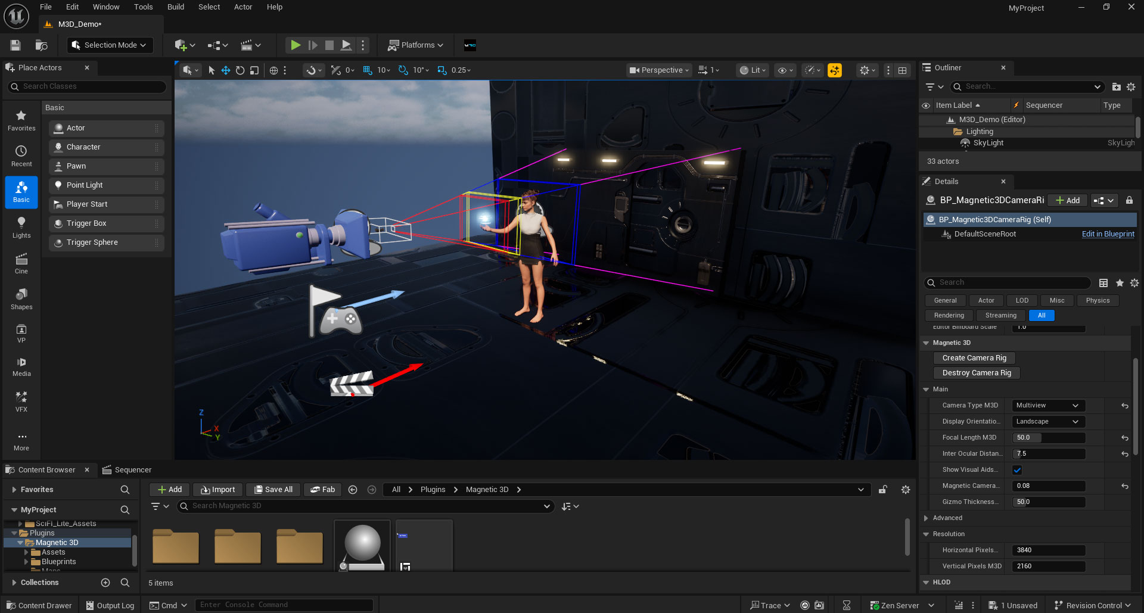Click the Stop simulation button

pos(329,45)
